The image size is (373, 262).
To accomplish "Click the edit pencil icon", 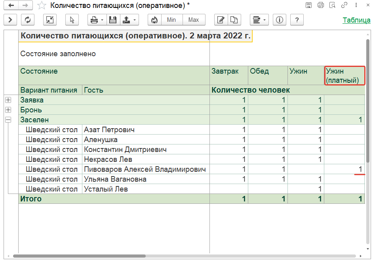I will click(221, 20).
